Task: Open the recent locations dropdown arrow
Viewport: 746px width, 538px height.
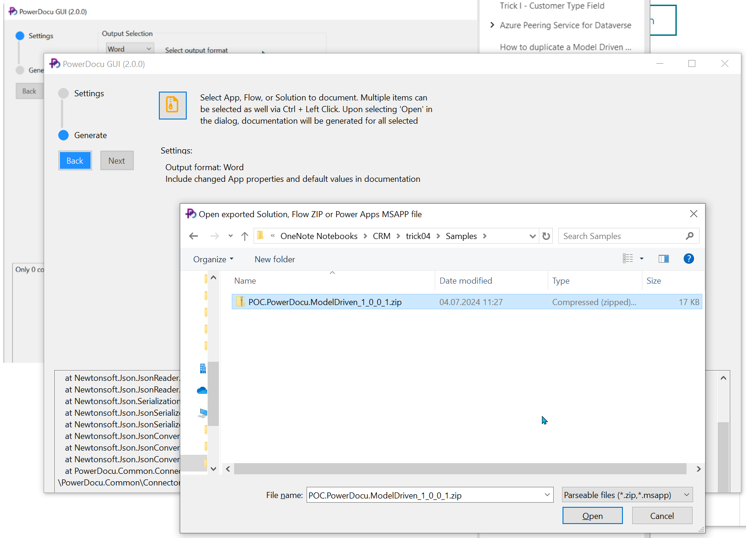Action: (x=230, y=236)
